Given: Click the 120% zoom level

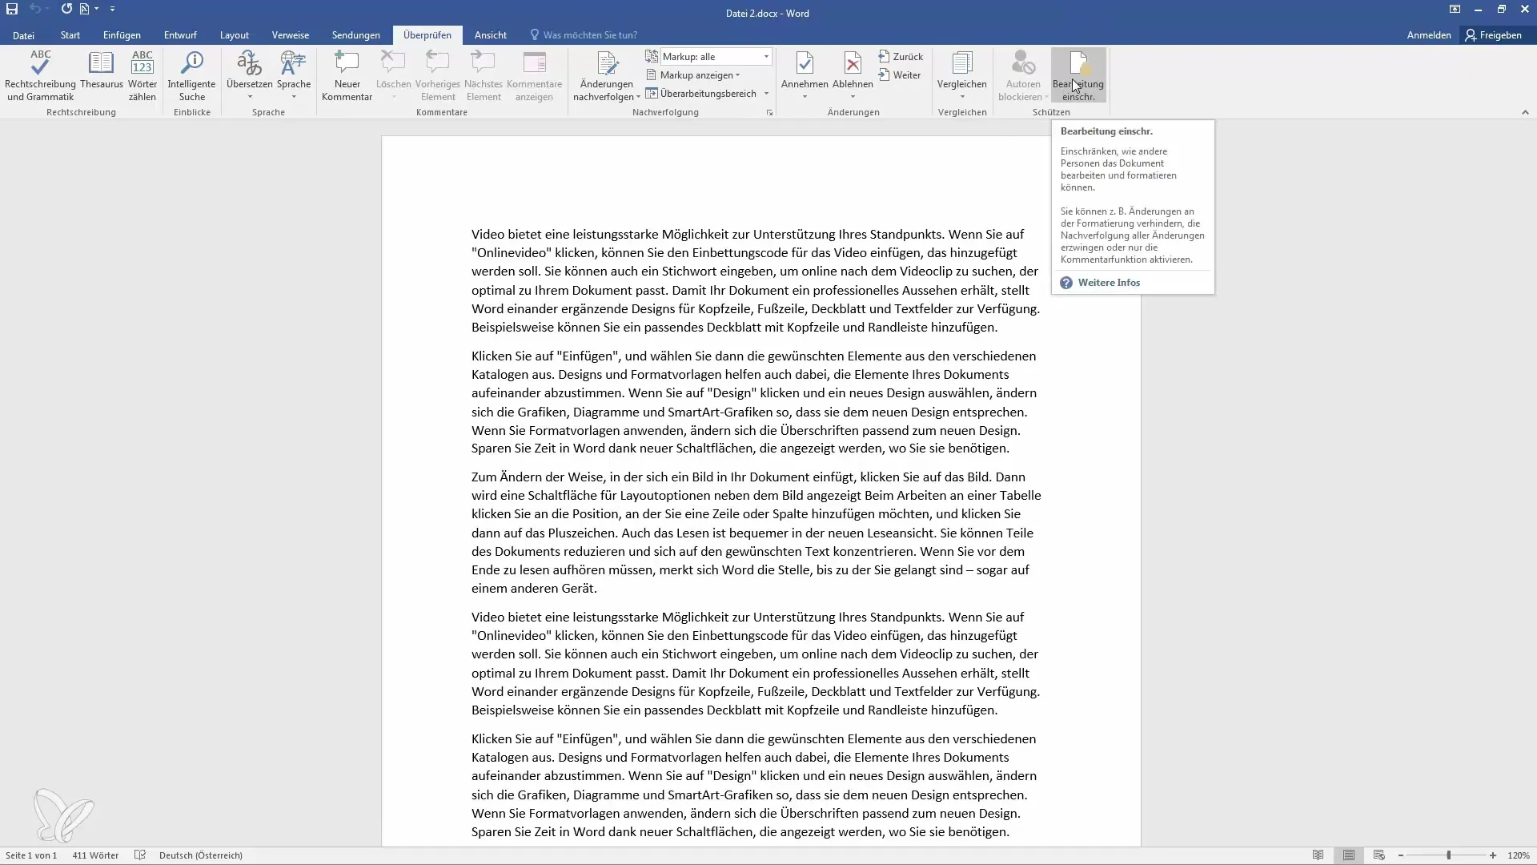Looking at the screenshot, I should click(1519, 855).
